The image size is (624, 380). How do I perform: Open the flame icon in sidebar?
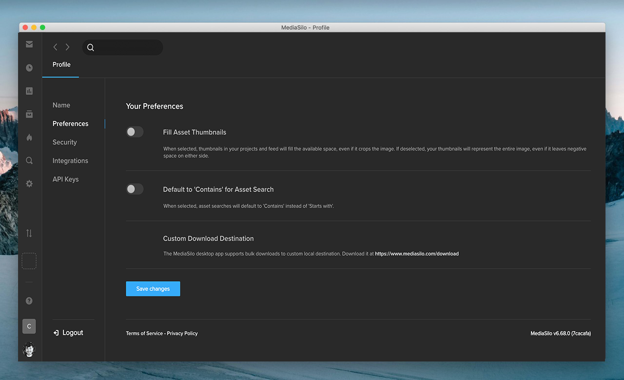pyautogui.click(x=29, y=137)
